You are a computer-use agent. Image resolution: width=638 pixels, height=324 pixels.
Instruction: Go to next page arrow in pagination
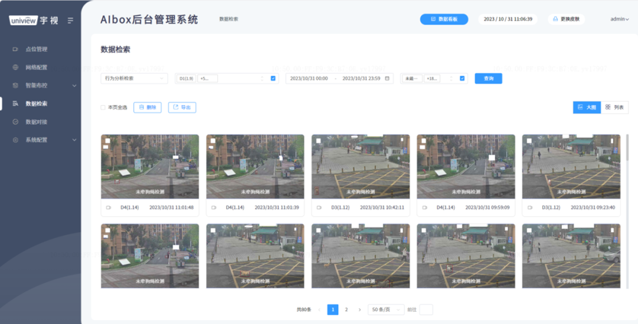tap(360, 310)
